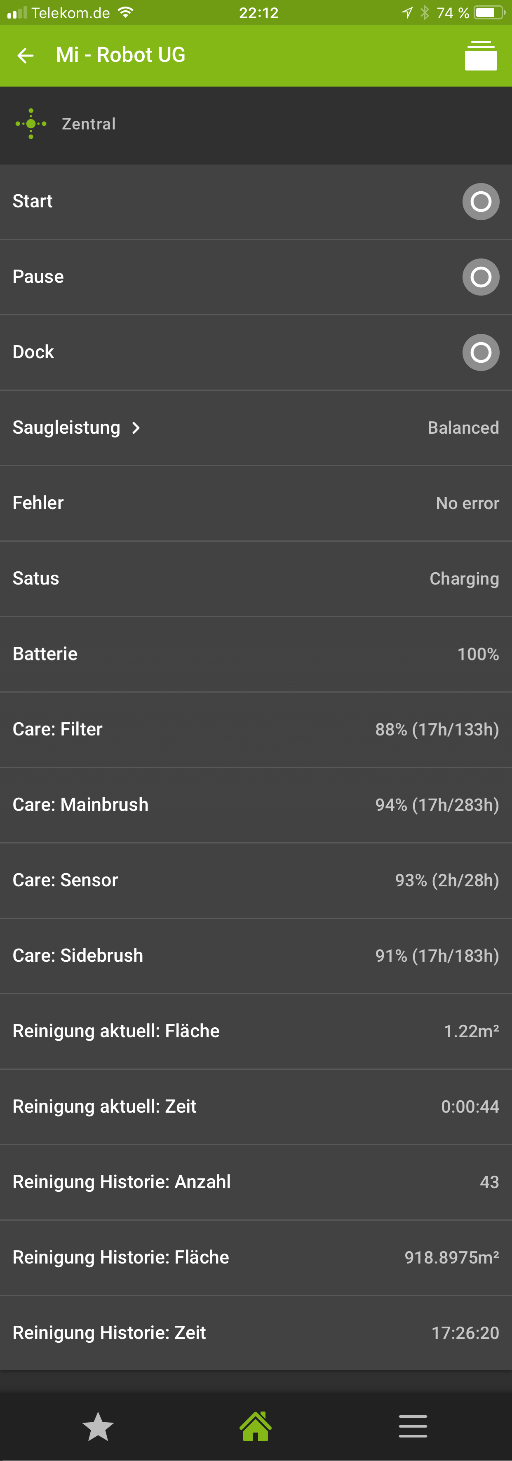Trigger the Start round button

click(x=480, y=201)
